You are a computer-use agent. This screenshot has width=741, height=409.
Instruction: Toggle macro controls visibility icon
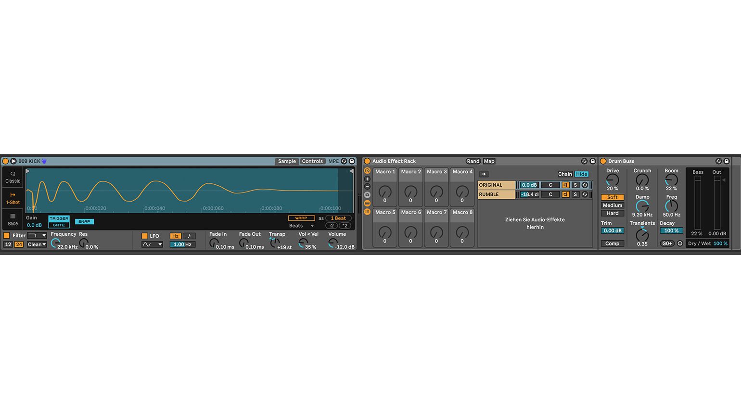coord(367,171)
